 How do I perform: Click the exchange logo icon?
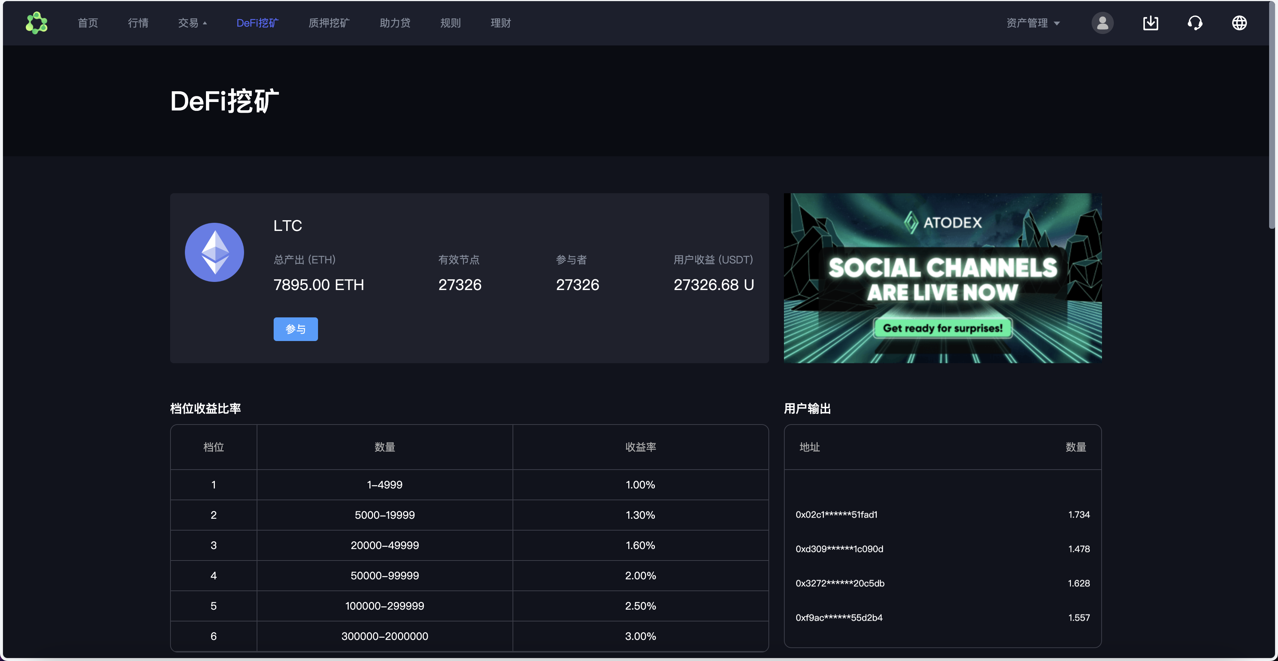[36, 23]
